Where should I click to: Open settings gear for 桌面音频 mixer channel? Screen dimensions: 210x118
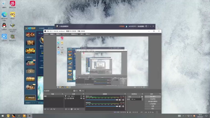click(x=123, y=106)
